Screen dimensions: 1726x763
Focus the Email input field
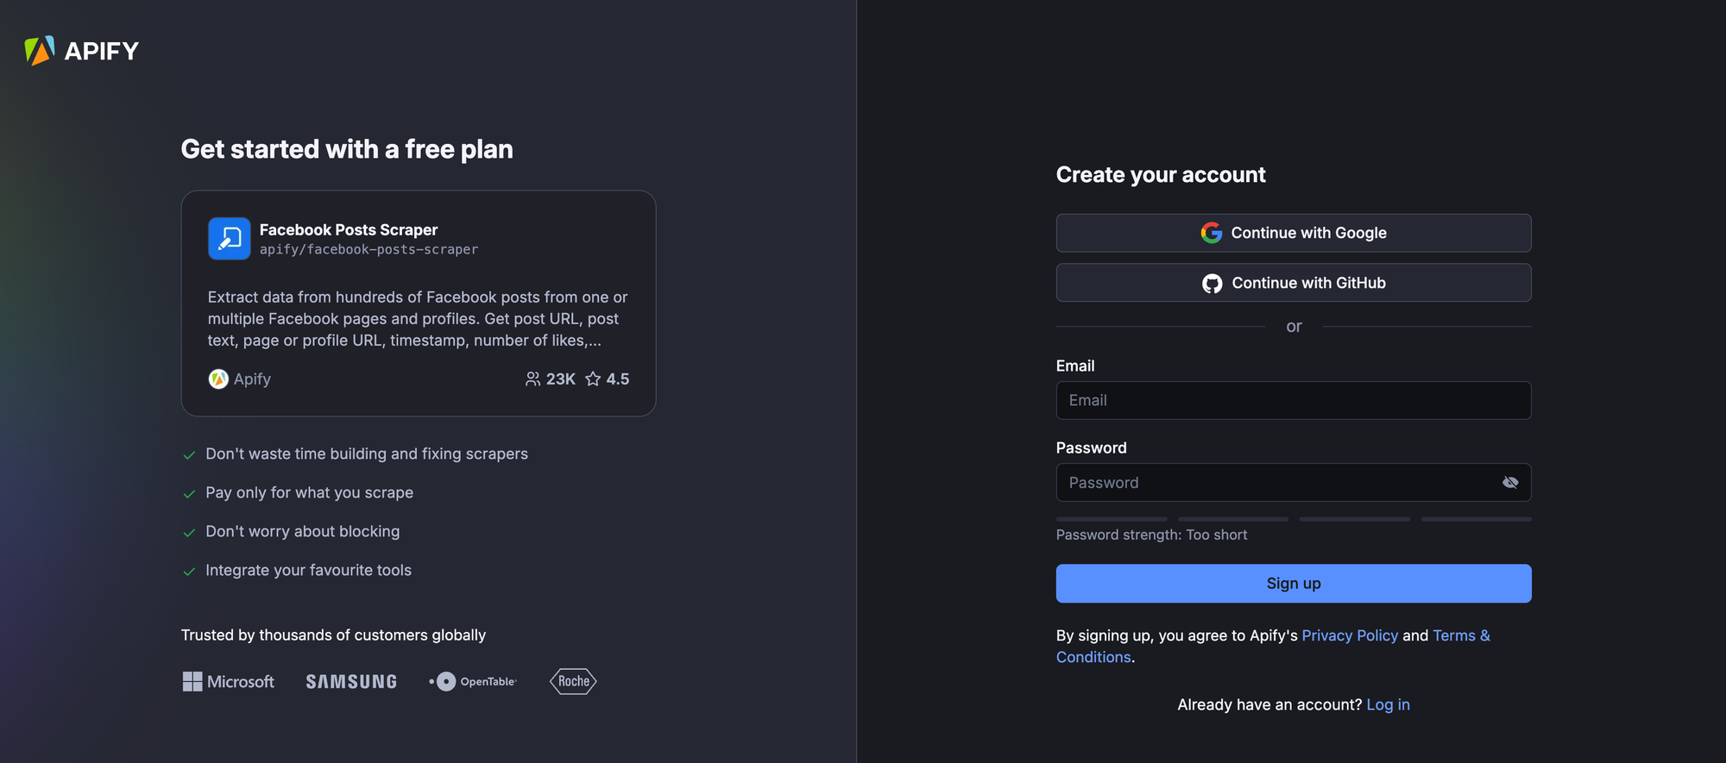(x=1294, y=400)
